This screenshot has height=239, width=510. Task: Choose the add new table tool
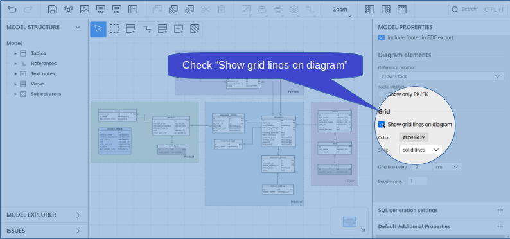(130, 29)
